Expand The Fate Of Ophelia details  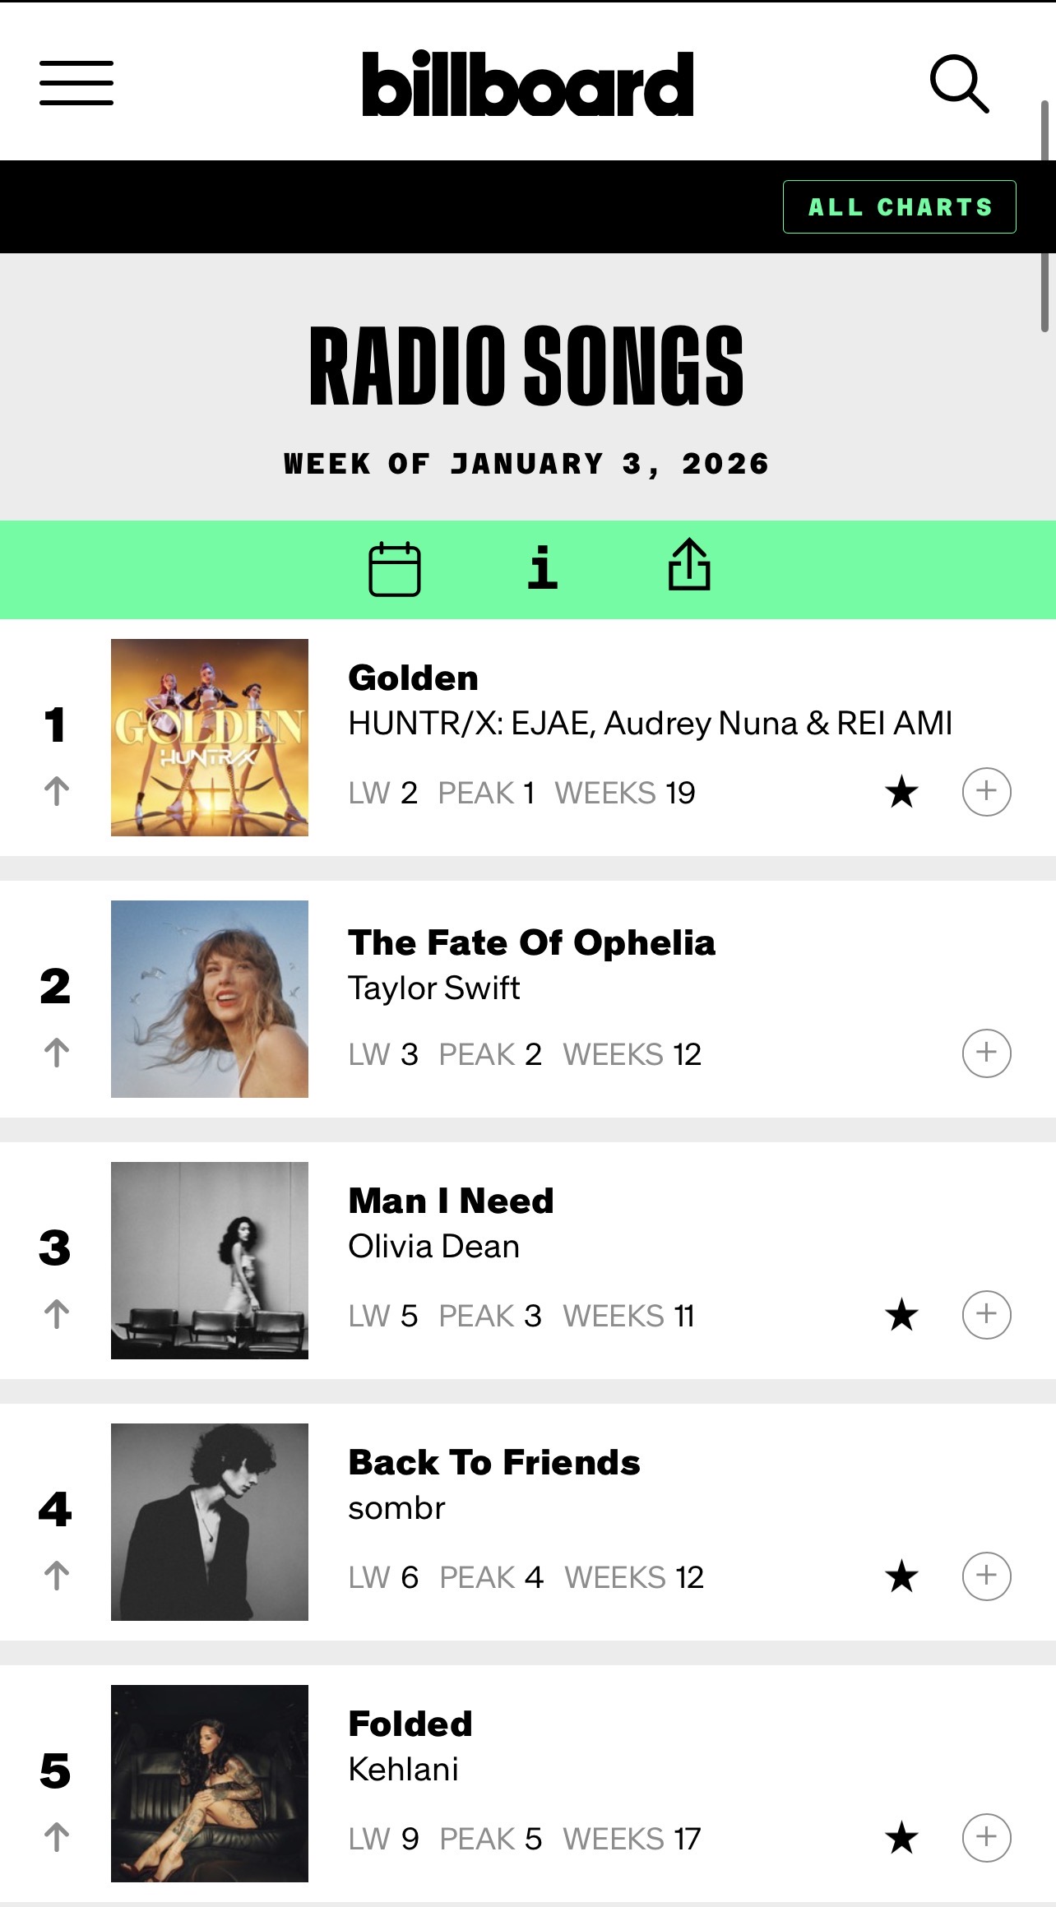[986, 1053]
